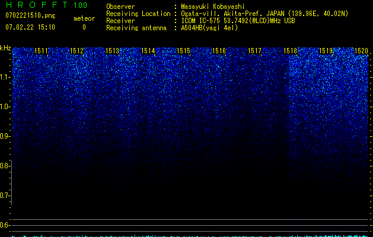The width and height of the screenshot is (373, 237).
Task: Click the 1513 time marker
Action: pos(112,51)
